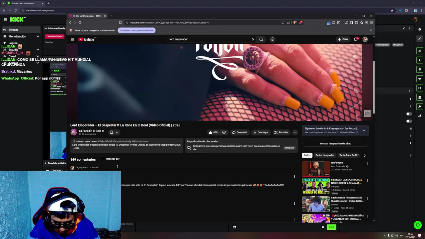
Task: Toggle second switch in Kick right panel
Action: pos(409,121)
